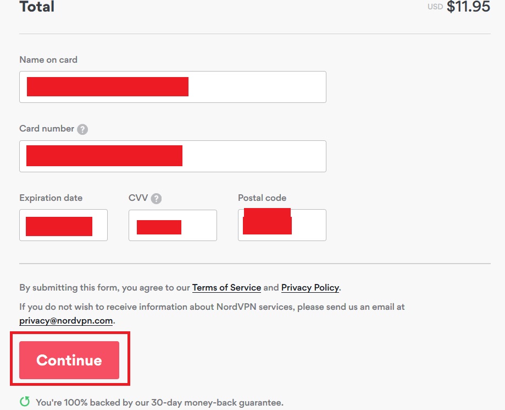Click the CVV label text
505x410 pixels.
[x=138, y=198]
